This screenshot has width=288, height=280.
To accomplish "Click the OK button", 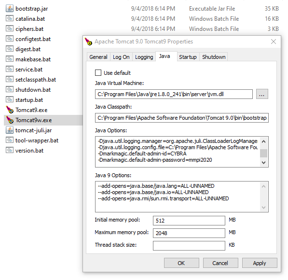I will [x=181, y=263].
